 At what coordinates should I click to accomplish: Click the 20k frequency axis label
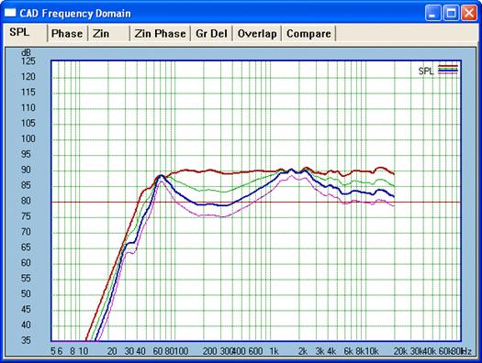click(x=400, y=351)
